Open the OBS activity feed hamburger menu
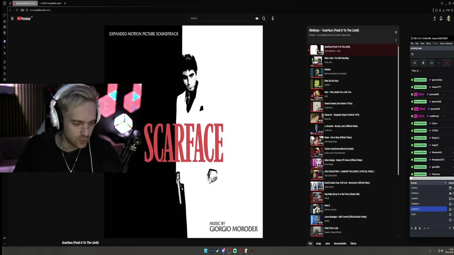 pos(412,54)
